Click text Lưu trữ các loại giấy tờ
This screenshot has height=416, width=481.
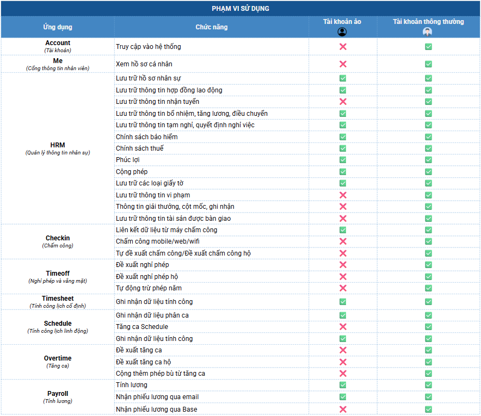150,183
